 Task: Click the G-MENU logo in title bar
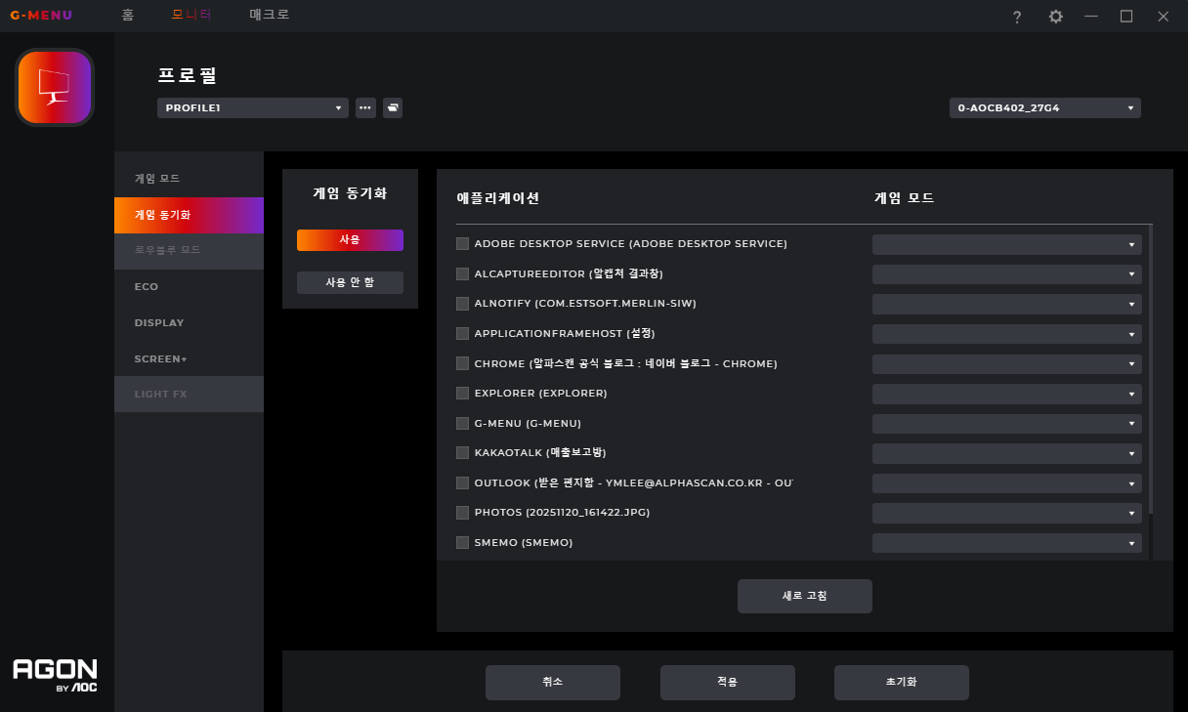(41, 16)
